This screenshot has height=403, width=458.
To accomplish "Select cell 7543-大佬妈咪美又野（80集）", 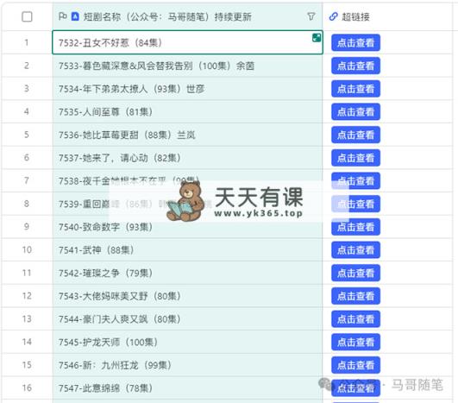I will [x=187, y=296].
